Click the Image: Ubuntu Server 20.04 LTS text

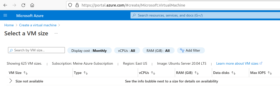pos(182,63)
